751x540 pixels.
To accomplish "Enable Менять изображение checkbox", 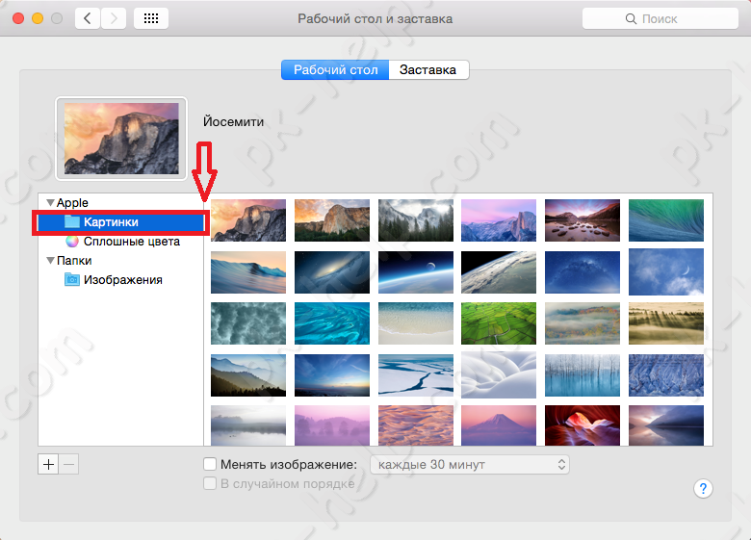I will coord(210,464).
